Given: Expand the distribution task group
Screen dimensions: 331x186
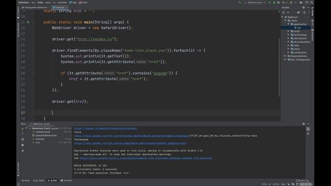Looking at the screenshot, I should [289, 38].
